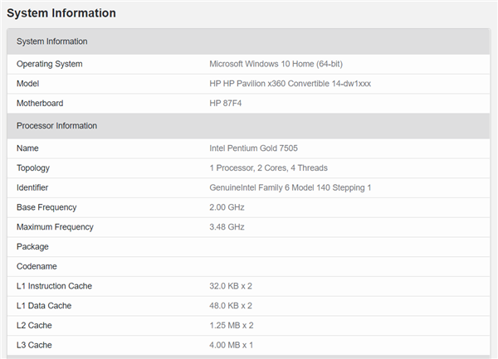Viewport: 498px width, 359px height.
Task: Click the Topology row label
Action: (x=34, y=167)
